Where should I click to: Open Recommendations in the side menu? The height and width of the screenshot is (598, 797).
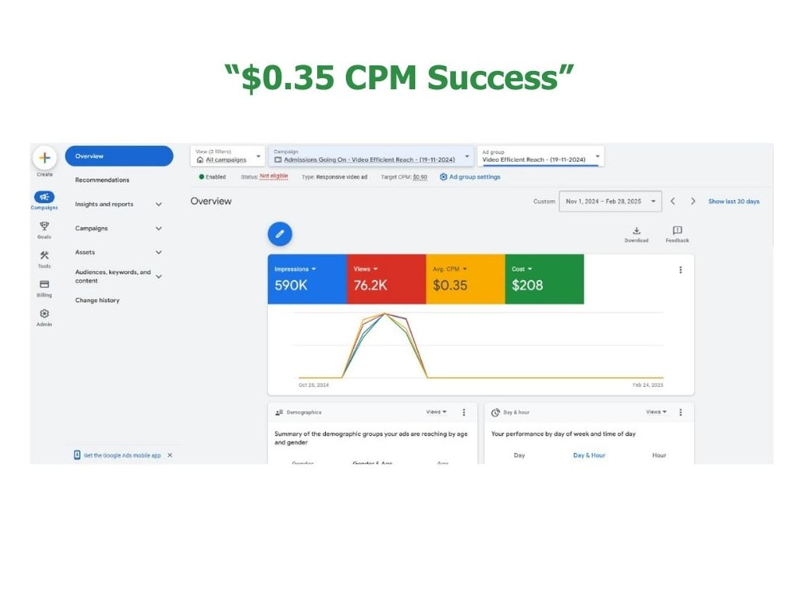(102, 180)
